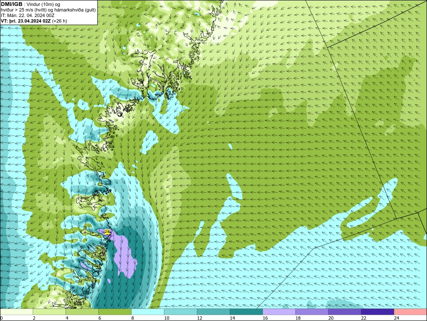Click the legend scale label 24

coord(397,318)
